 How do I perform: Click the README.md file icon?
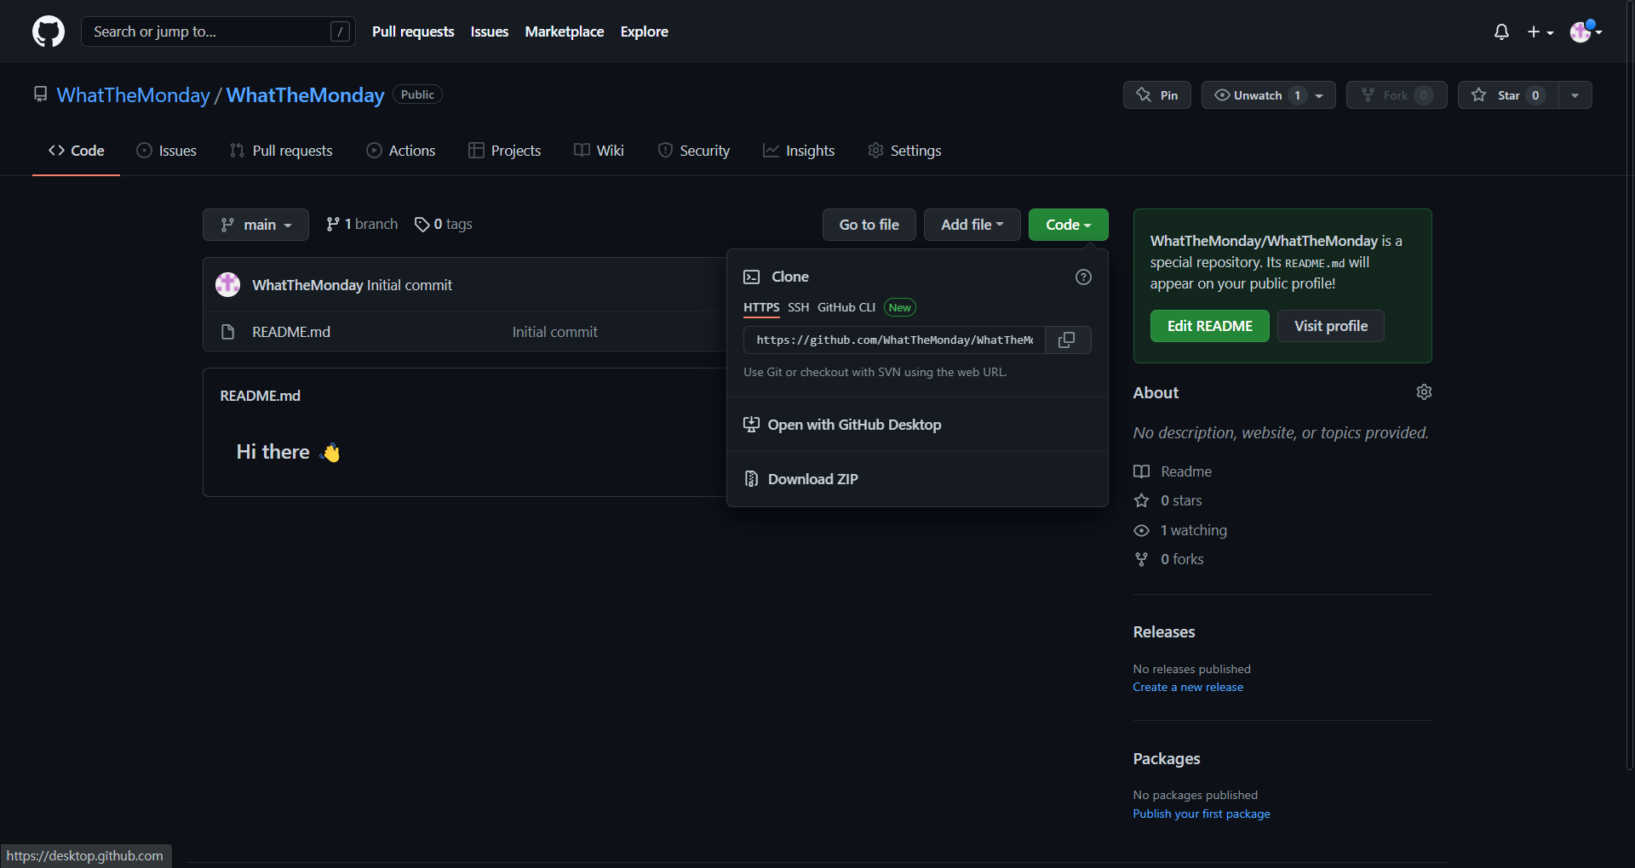227,332
